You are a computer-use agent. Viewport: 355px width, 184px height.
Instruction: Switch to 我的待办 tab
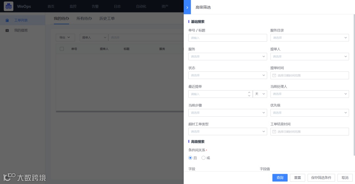[x=61, y=19]
